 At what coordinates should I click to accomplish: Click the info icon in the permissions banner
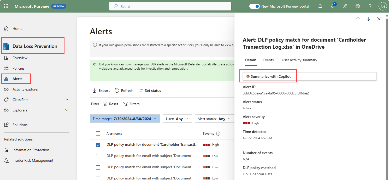tap(95, 45)
